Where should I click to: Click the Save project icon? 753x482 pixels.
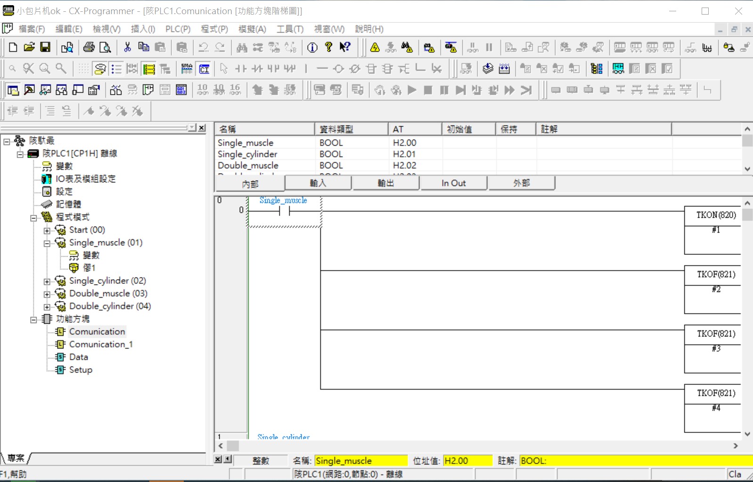tap(45, 47)
